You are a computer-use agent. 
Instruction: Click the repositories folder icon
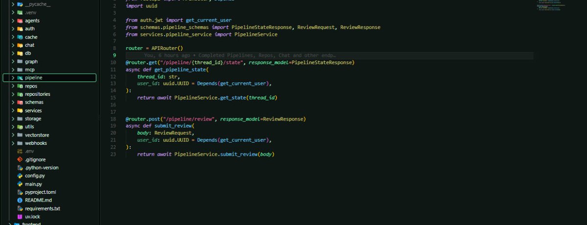click(x=20, y=94)
